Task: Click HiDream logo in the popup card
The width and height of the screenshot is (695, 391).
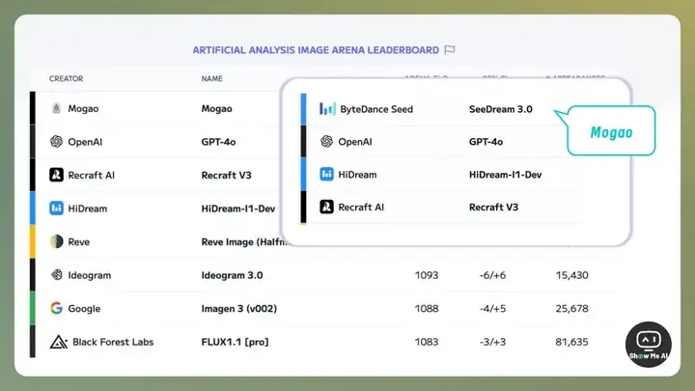Action: pyautogui.click(x=326, y=174)
